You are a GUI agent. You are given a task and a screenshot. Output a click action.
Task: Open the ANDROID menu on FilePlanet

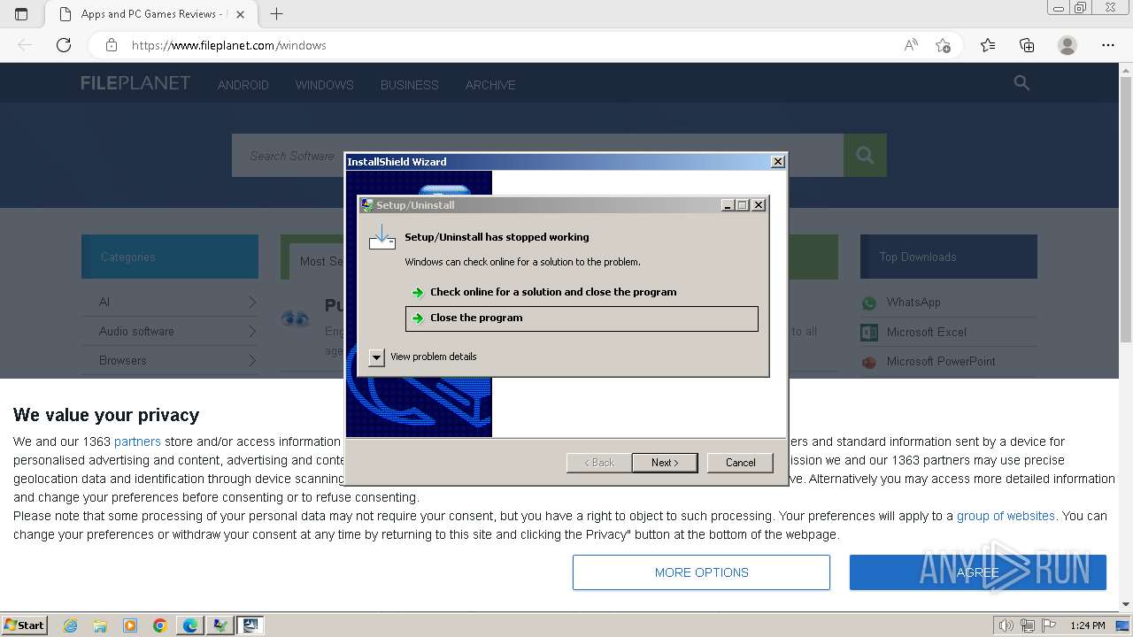tap(243, 85)
